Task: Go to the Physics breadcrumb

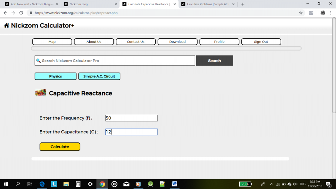Action: [55, 76]
